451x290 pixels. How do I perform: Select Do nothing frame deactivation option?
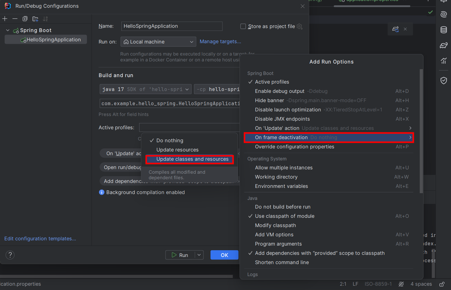(190, 140)
